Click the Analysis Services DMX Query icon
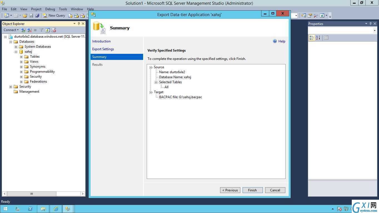The height and width of the screenshot is (213, 379). tap(82, 16)
